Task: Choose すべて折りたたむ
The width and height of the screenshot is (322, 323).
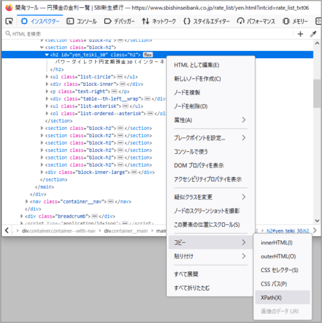Action: click(x=211, y=288)
